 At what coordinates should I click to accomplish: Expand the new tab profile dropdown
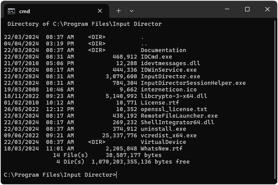[x=132, y=10]
